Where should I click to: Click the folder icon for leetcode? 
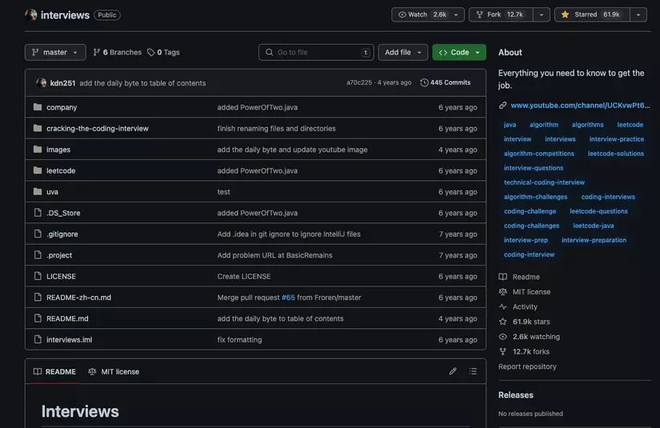tap(38, 170)
